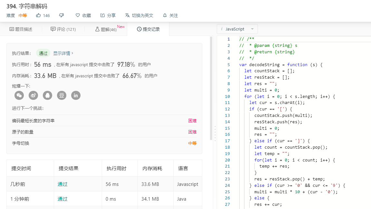Click code line number 12
Image resolution: width=371 pixels, height=209 pixels.
[x=227, y=109]
